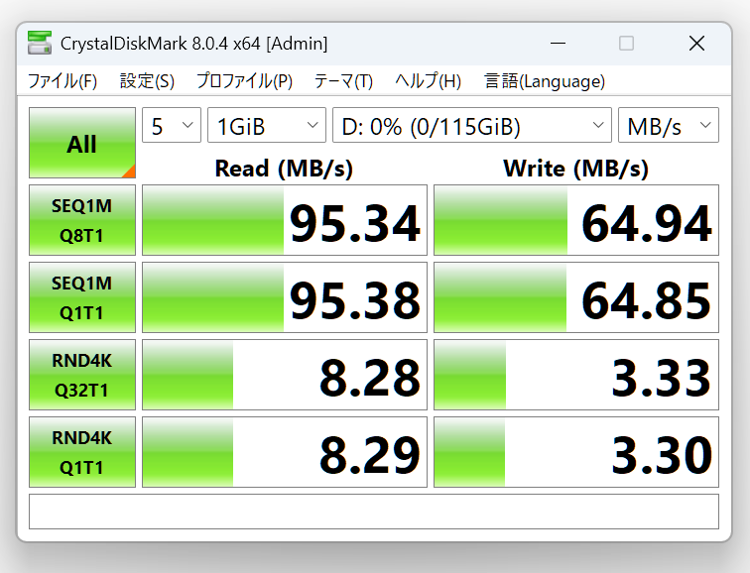The height and width of the screenshot is (573, 750).
Task: Start the SEQ1M Q1T1 test
Action: click(82, 297)
